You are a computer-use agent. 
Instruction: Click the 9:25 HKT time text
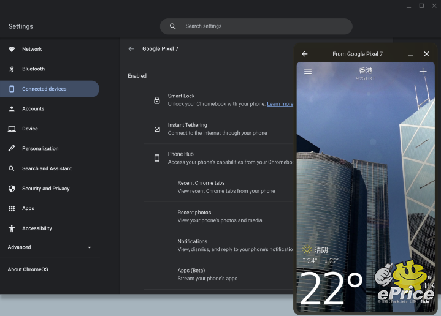366,78
